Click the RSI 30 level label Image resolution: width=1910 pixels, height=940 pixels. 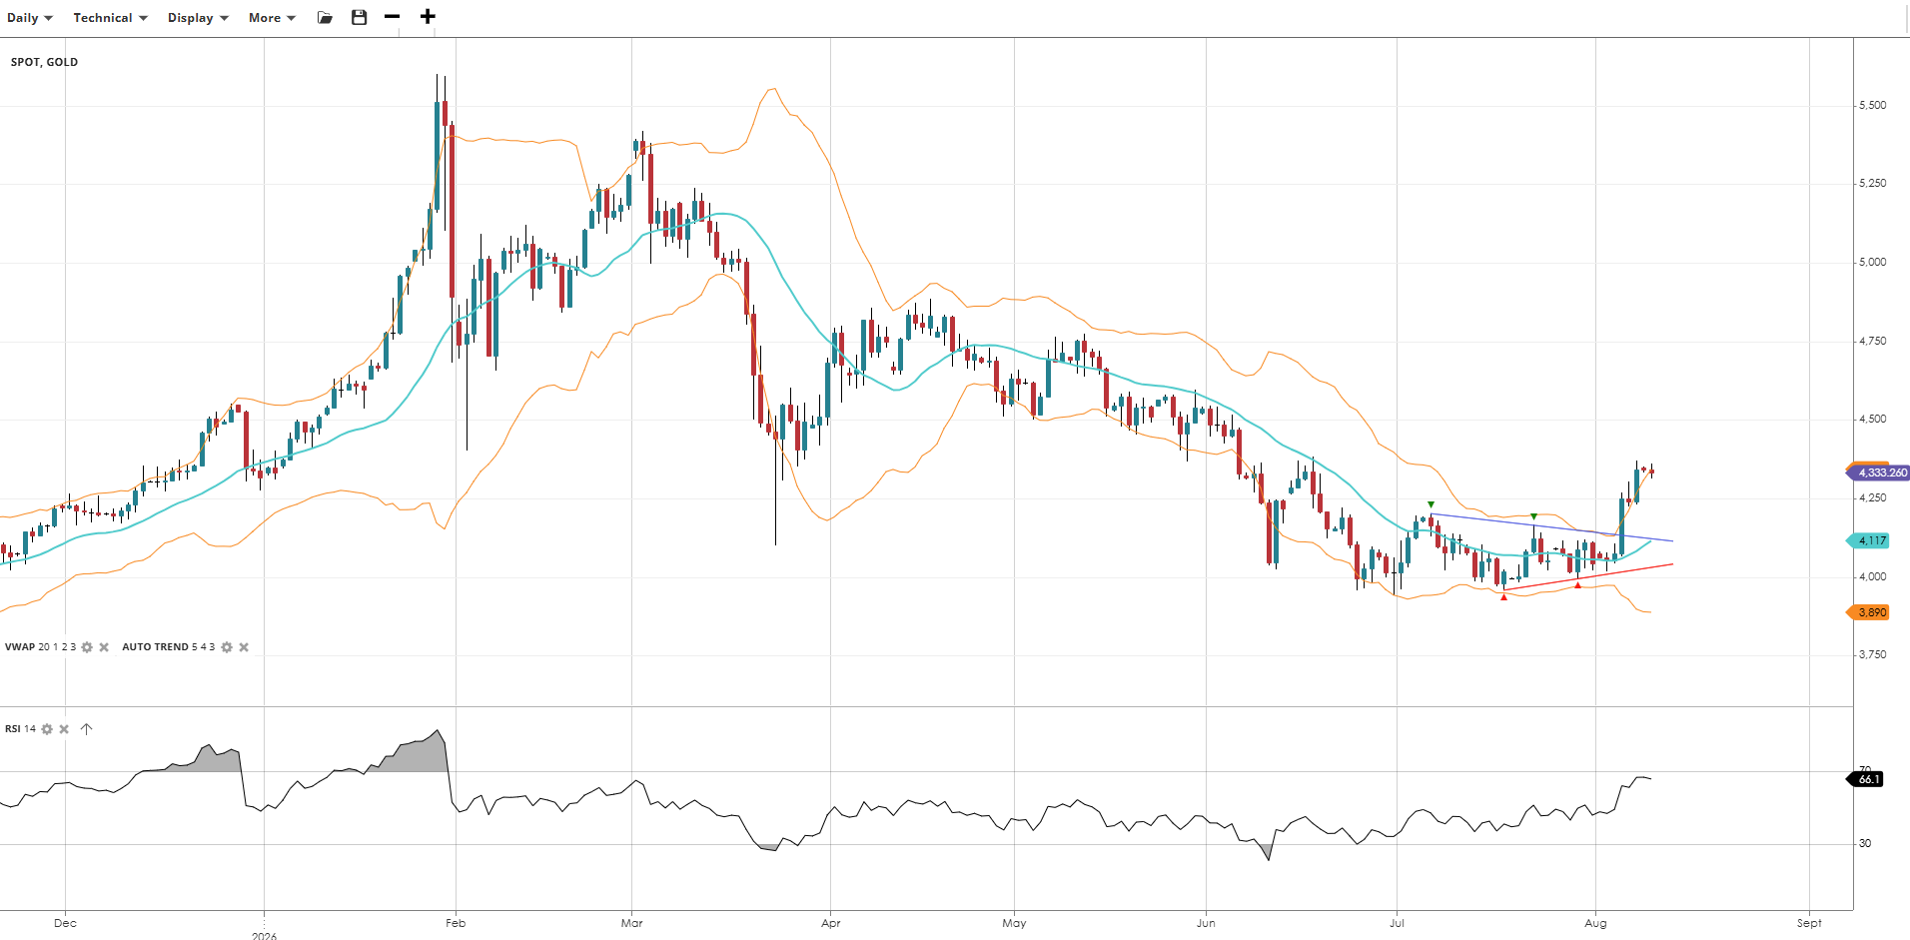(1865, 843)
